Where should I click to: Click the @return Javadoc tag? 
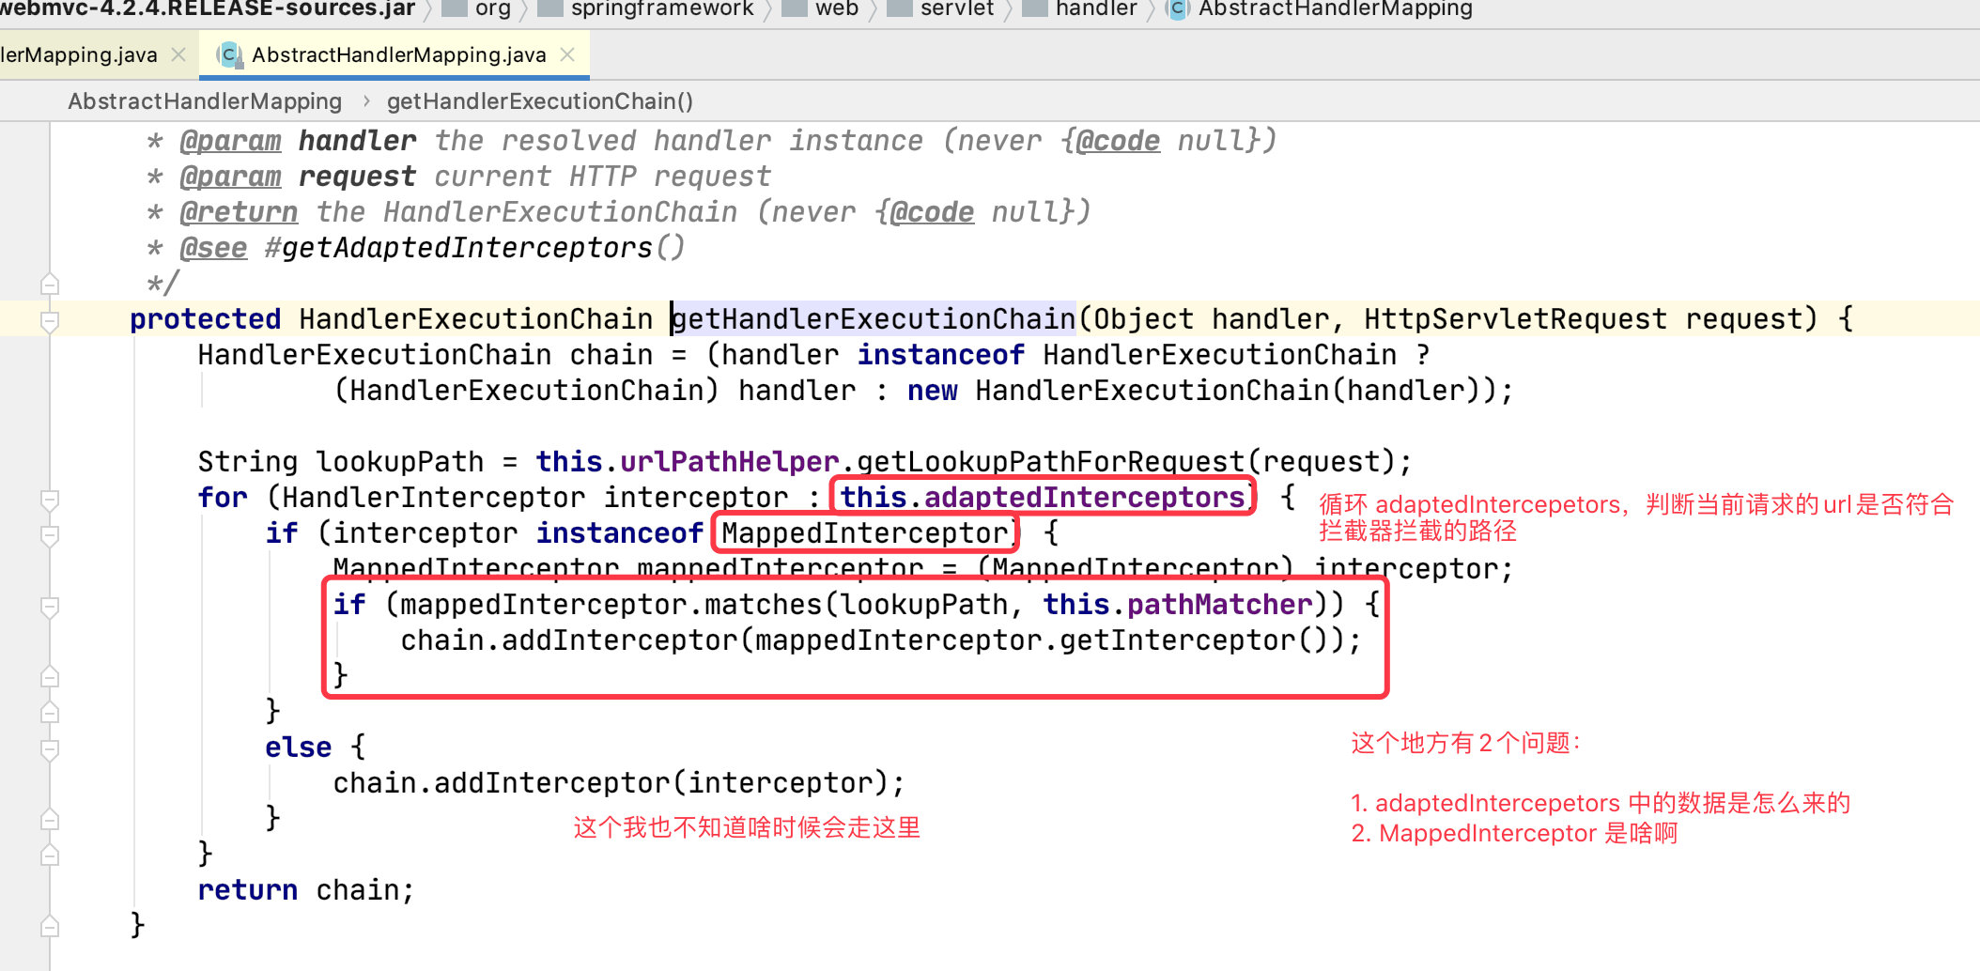pos(239,212)
